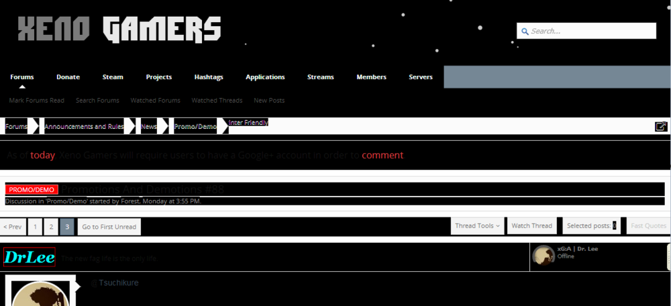
Task: Click the red PROMO/DEMO thread prefix
Action: coord(32,190)
